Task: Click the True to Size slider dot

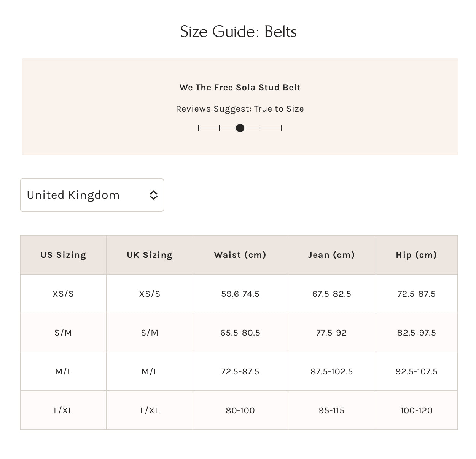Action: pos(240,128)
